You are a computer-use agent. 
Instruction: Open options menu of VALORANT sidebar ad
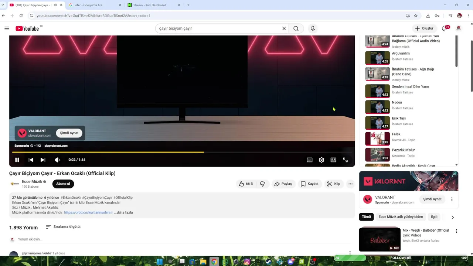click(452, 199)
